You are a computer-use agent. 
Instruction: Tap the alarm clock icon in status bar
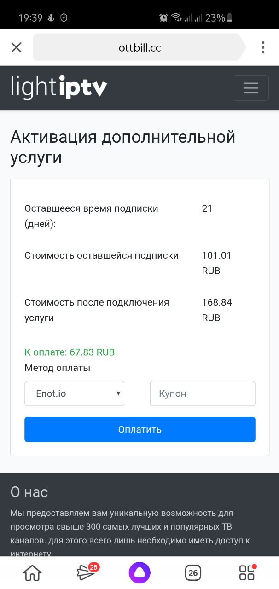[x=163, y=18]
